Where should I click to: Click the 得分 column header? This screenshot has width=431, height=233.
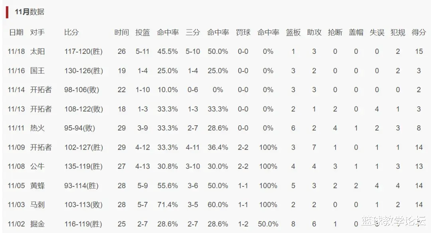pos(419,32)
